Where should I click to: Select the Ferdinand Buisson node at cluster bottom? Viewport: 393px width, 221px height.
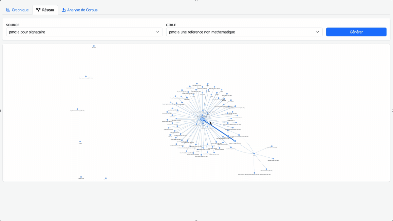(x=254, y=173)
